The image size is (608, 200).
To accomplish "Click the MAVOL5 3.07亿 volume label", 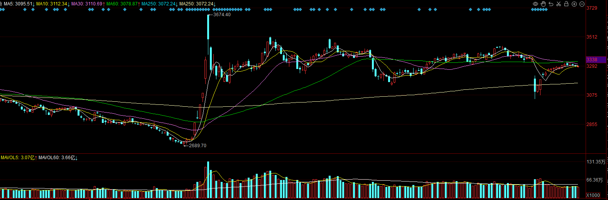I will coord(18,158).
